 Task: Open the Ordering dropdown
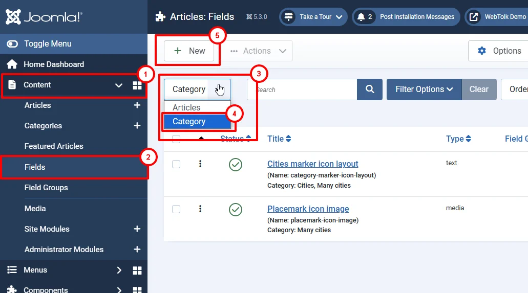[515, 89]
